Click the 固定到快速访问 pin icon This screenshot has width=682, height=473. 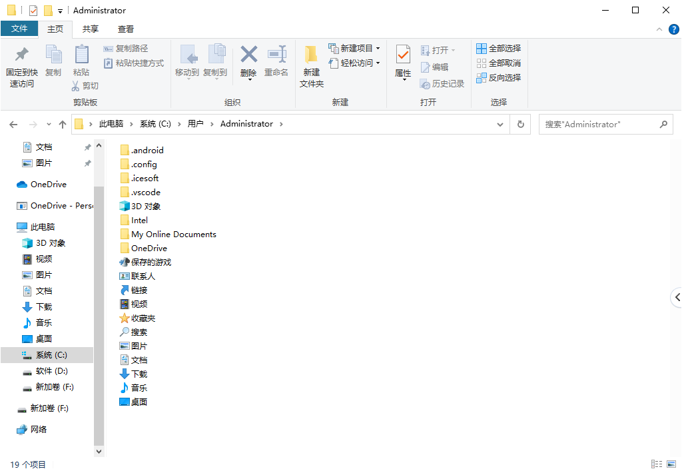pyautogui.click(x=21, y=55)
